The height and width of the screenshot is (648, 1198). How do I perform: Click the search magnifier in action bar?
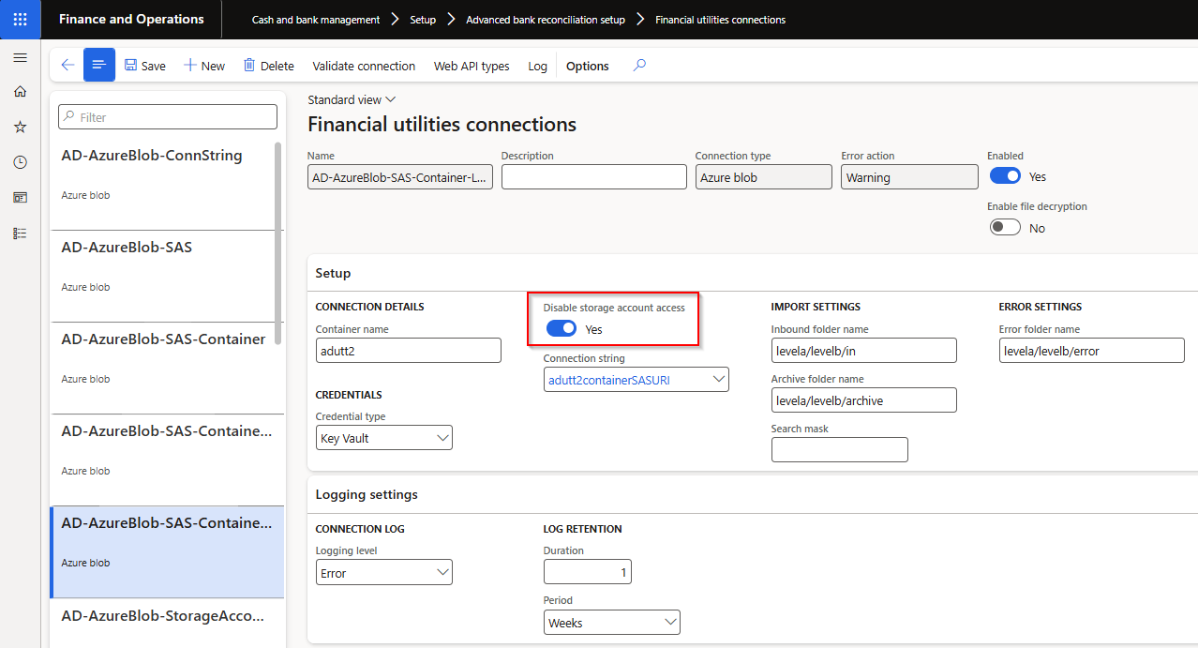tap(639, 66)
